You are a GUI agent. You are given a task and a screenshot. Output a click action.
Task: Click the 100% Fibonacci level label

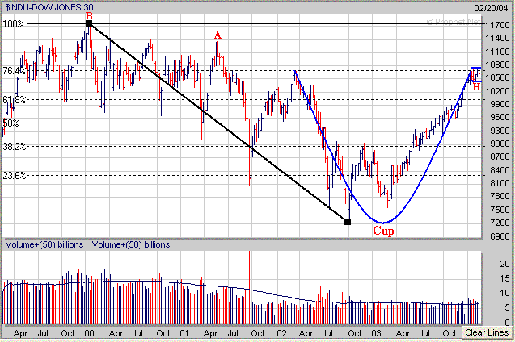pos(13,24)
